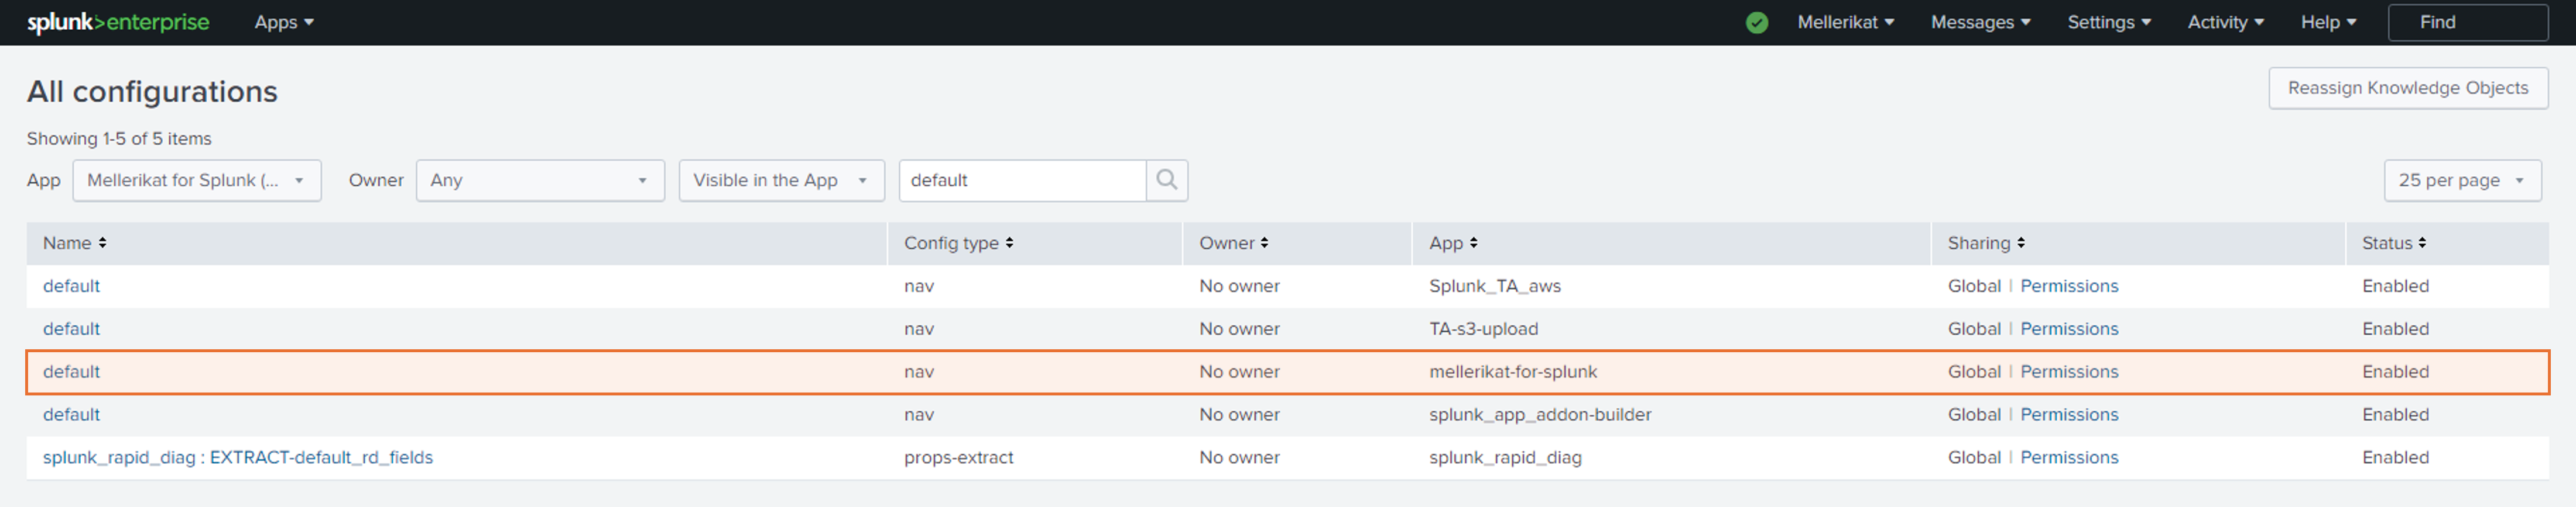Open the Messages menu
This screenshot has width=2576, height=507.
pos(1980,22)
